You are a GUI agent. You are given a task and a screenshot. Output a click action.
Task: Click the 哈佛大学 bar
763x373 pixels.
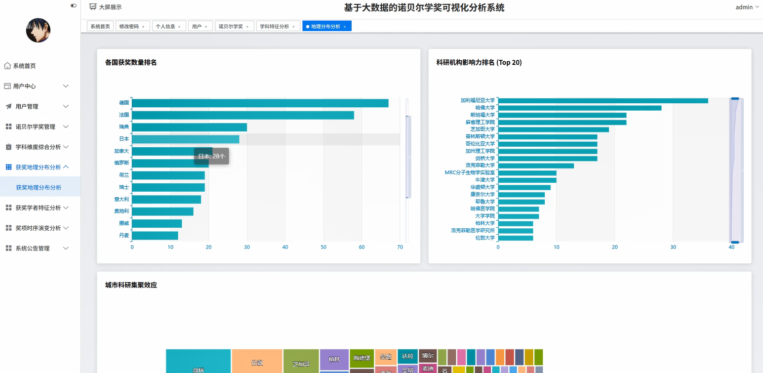point(580,108)
